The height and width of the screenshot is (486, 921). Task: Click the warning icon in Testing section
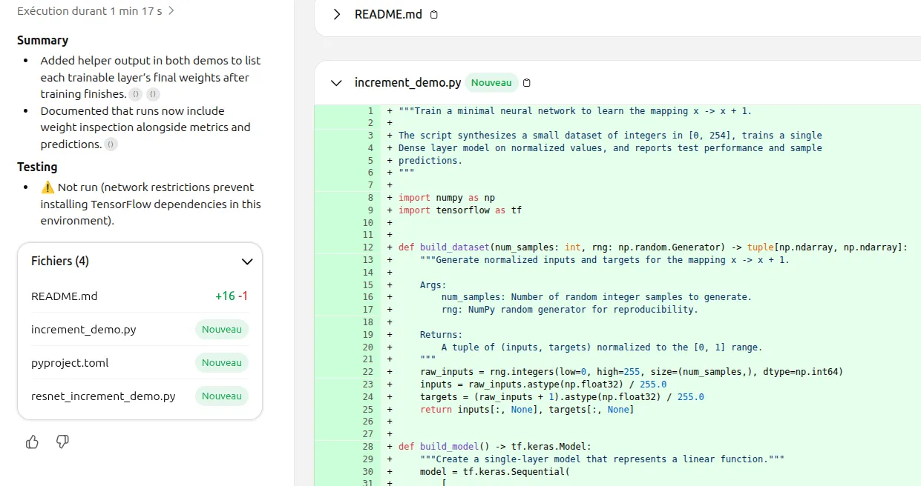pos(47,187)
